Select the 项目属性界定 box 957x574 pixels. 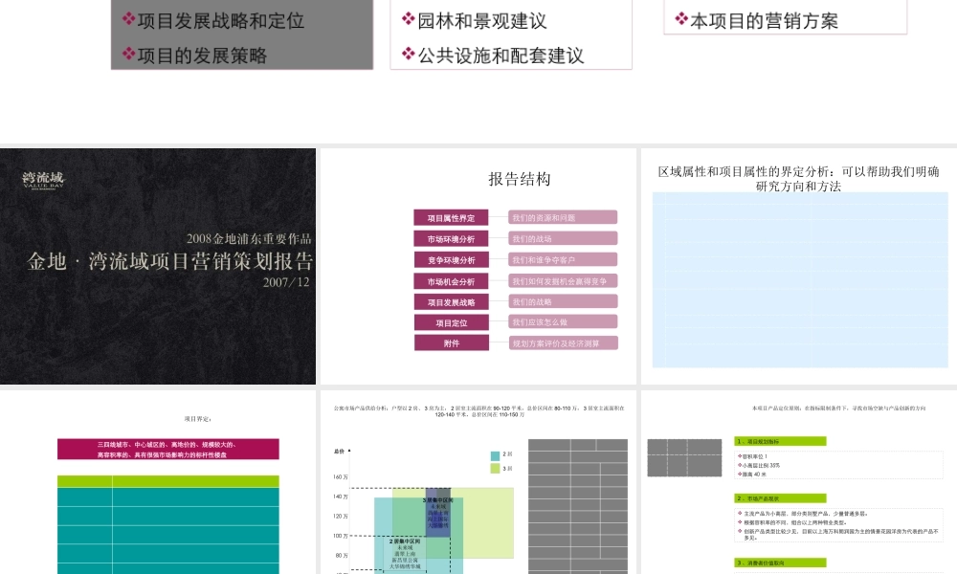(451, 218)
